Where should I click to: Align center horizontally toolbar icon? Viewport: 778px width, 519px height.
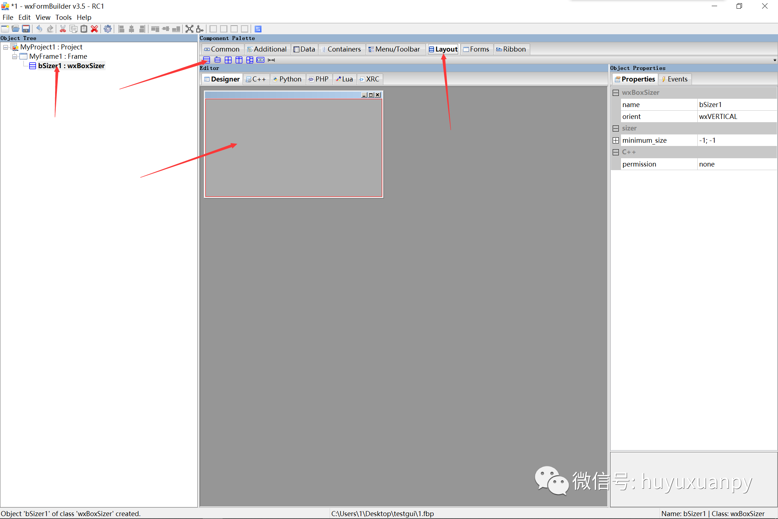(x=131, y=29)
